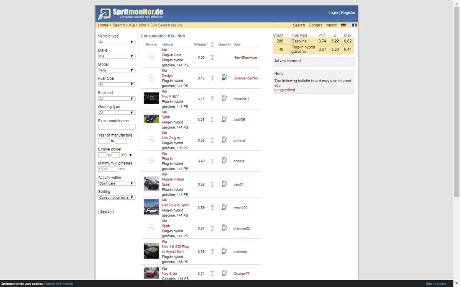Hide the cookie note
Viewport: 460px width, 287px height.
pos(436,284)
